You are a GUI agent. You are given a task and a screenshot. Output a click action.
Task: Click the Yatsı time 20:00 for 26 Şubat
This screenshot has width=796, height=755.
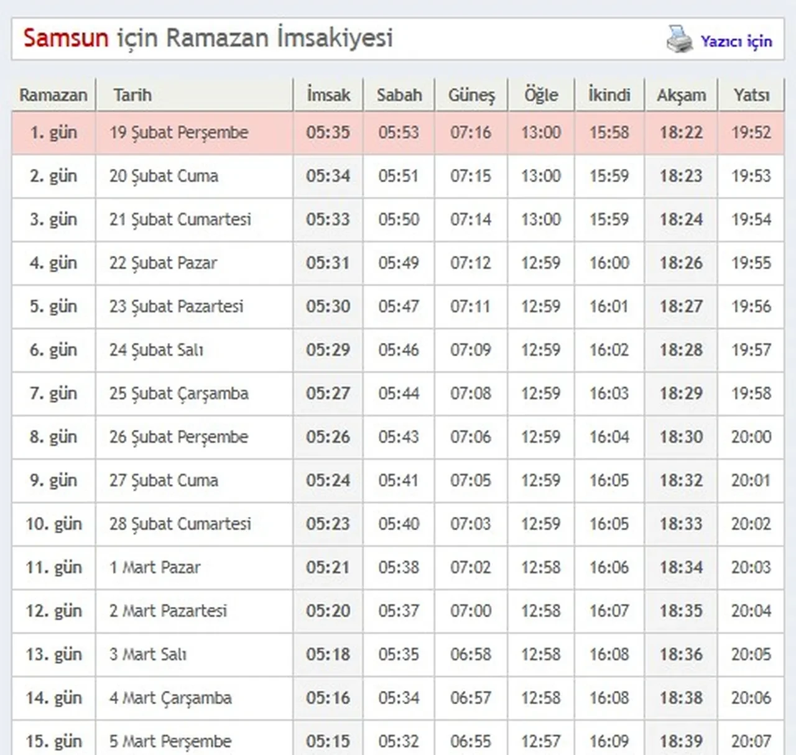(x=752, y=437)
